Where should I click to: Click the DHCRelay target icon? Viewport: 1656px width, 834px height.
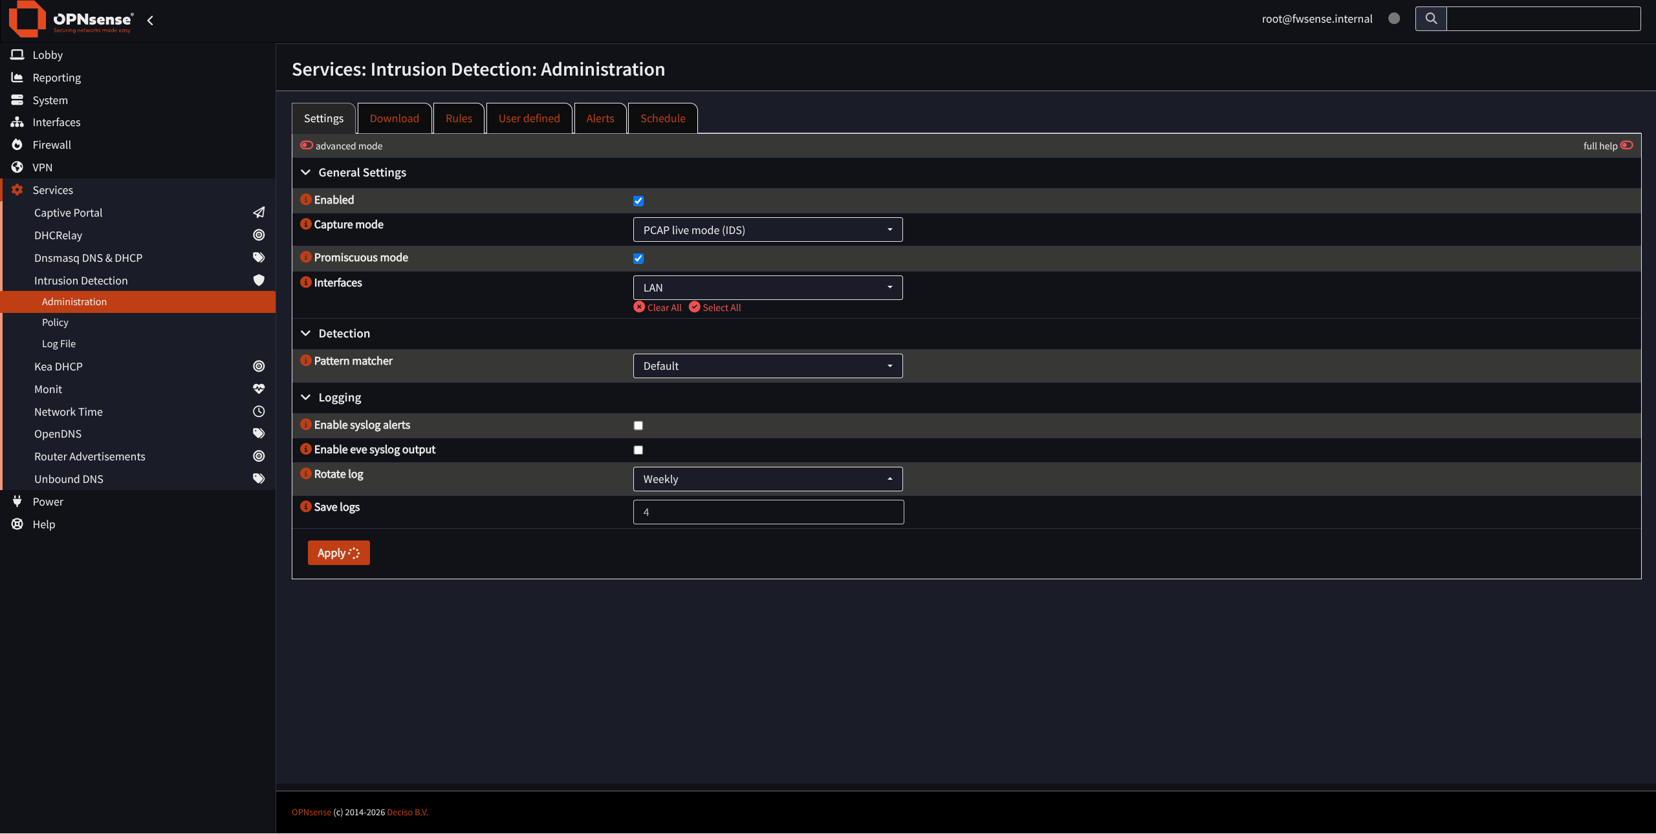pyautogui.click(x=259, y=235)
